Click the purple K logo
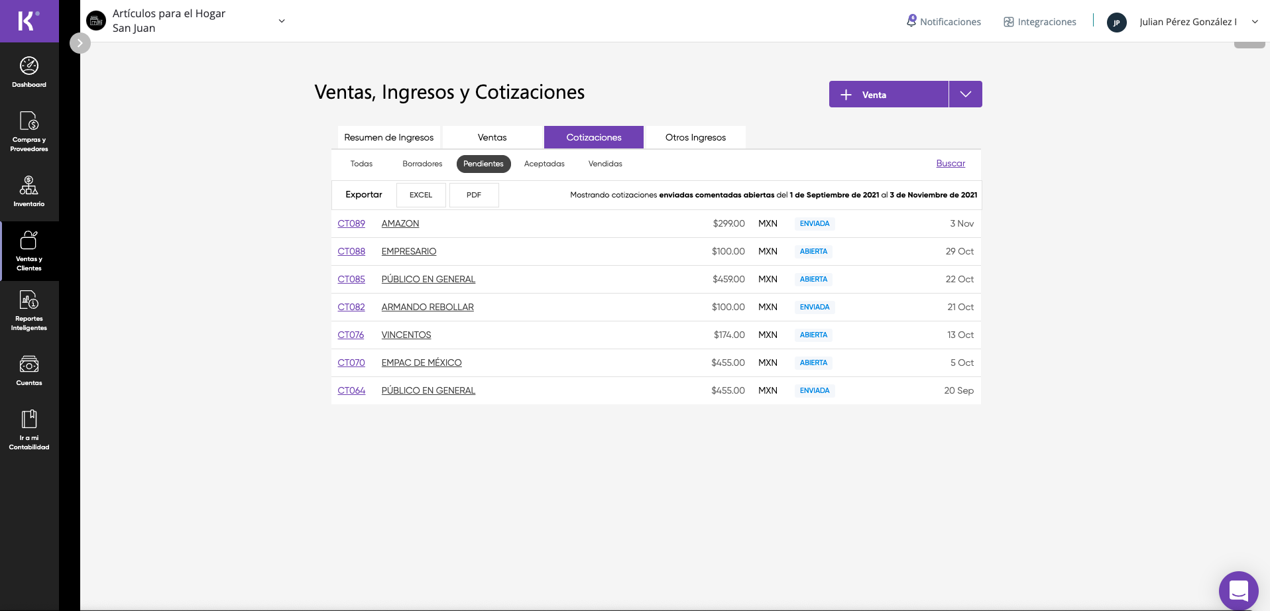 pyautogui.click(x=29, y=21)
